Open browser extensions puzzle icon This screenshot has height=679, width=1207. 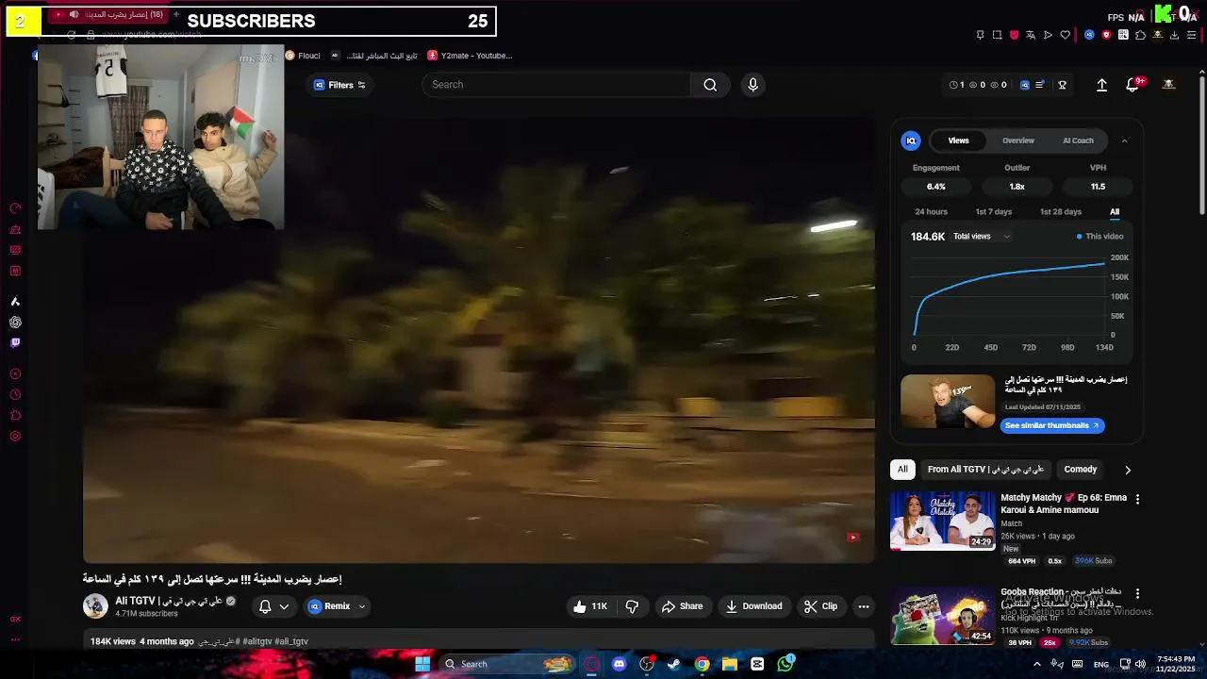click(1140, 35)
